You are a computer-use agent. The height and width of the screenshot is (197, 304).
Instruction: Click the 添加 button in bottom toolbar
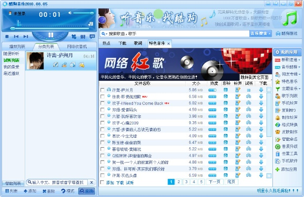tap(30, 191)
